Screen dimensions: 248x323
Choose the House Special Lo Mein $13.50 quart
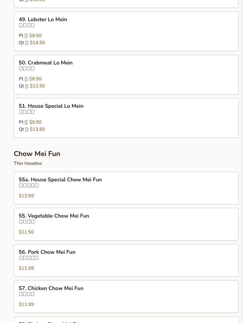[x=37, y=129]
